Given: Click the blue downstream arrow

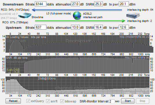Looking at the screenshot, I should (77, 10).
